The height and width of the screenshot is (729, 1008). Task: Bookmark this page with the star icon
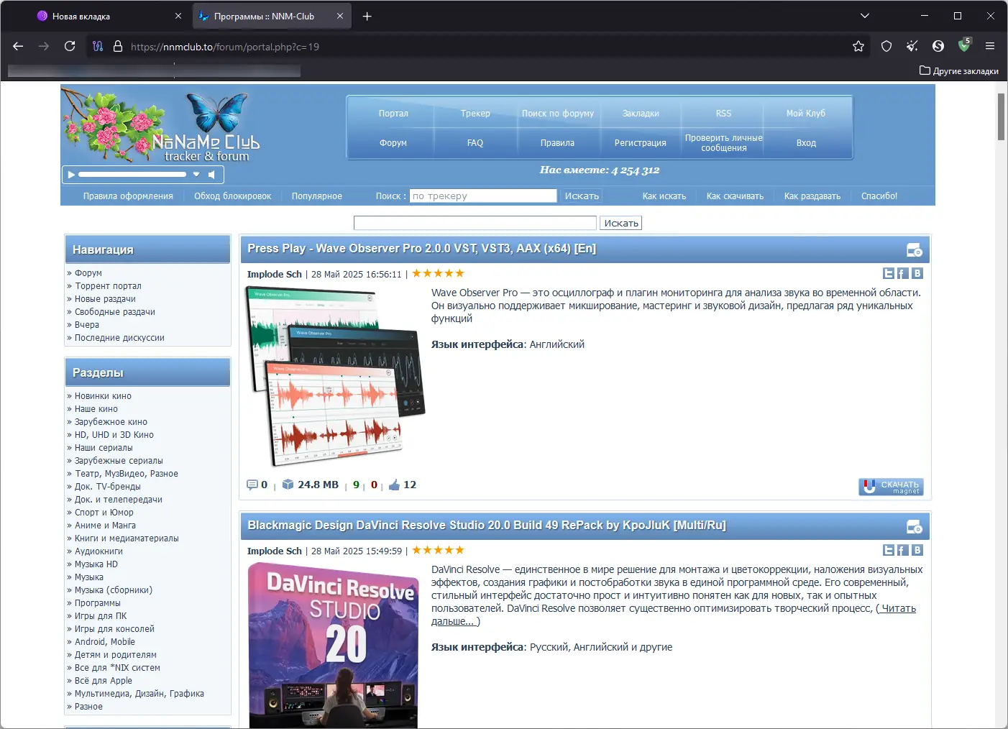click(x=858, y=46)
